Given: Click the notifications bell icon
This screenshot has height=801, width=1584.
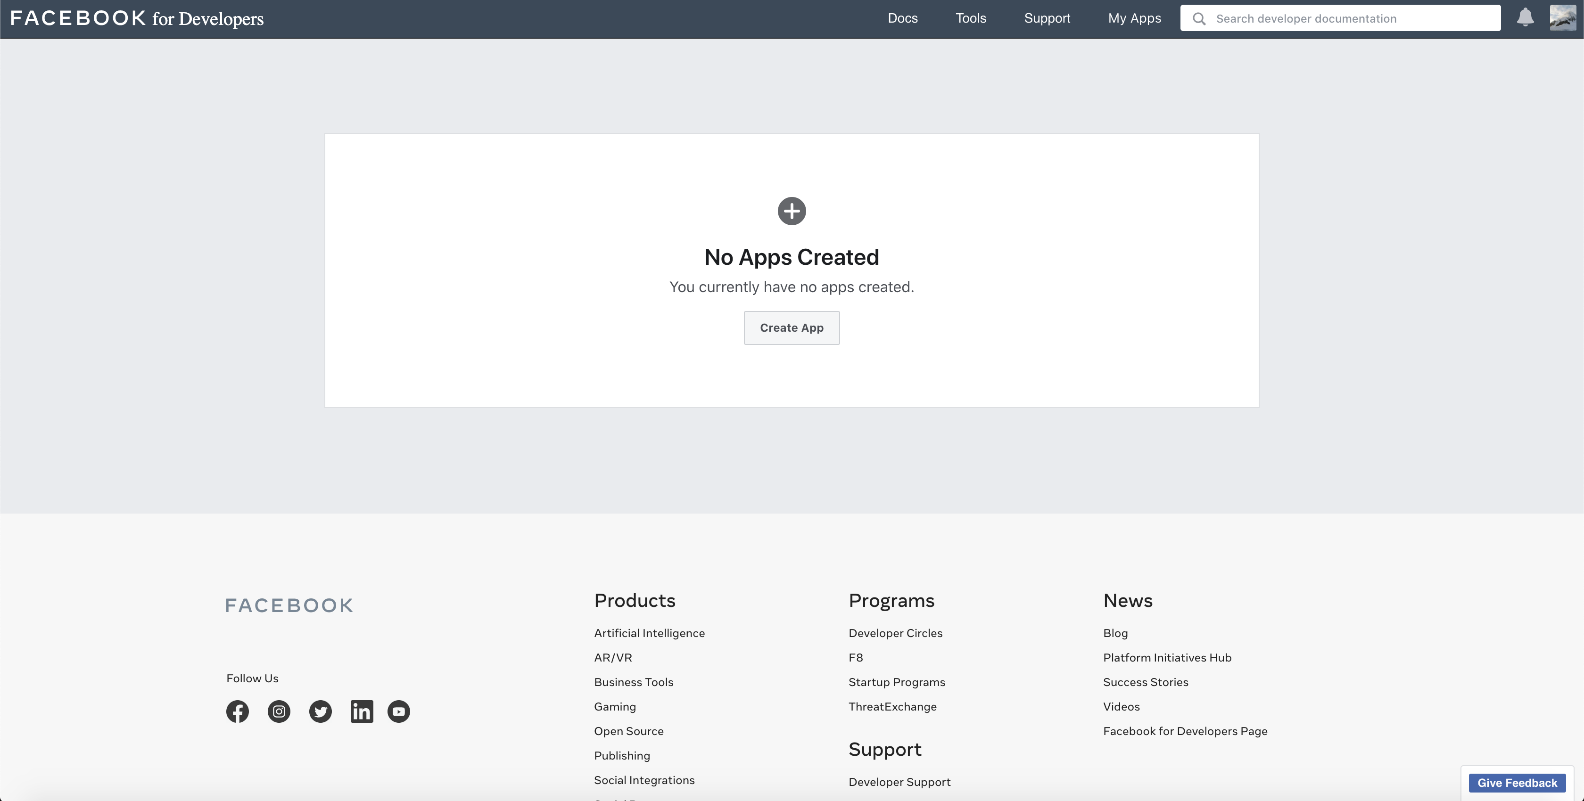Looking at the screenshot, I should [x=1525, y=17].
